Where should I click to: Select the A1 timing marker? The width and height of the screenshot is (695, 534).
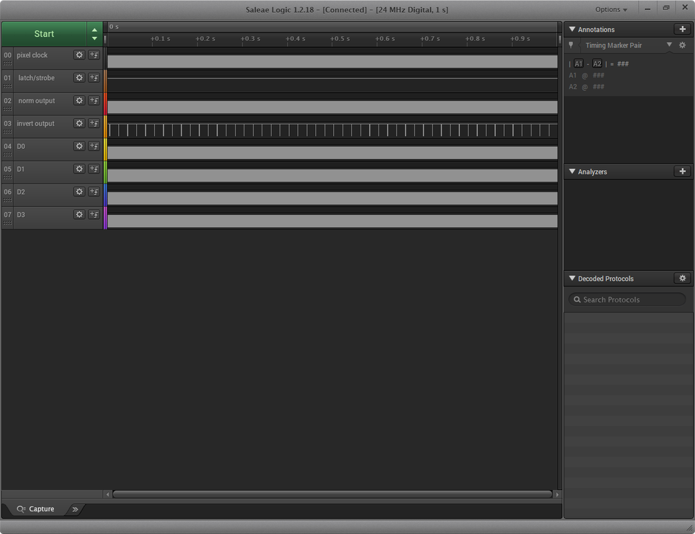click(578, 64)
